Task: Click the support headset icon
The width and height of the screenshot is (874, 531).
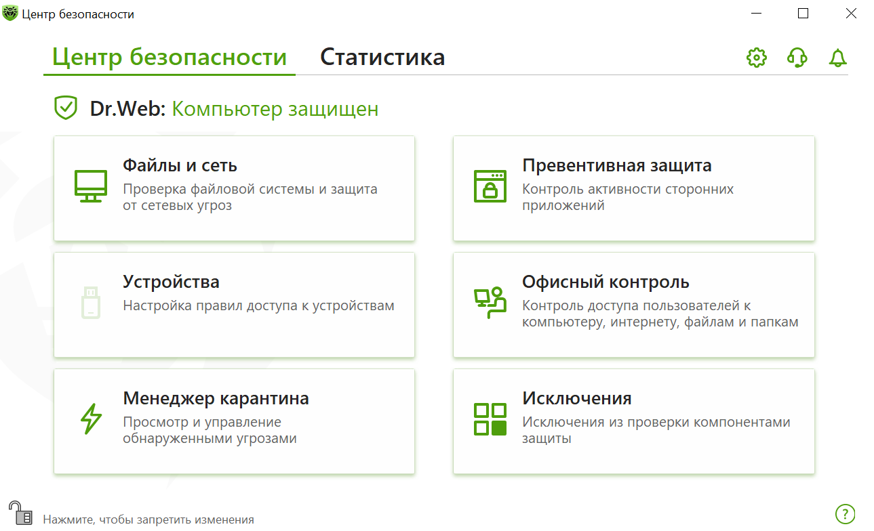Action: 797,58
